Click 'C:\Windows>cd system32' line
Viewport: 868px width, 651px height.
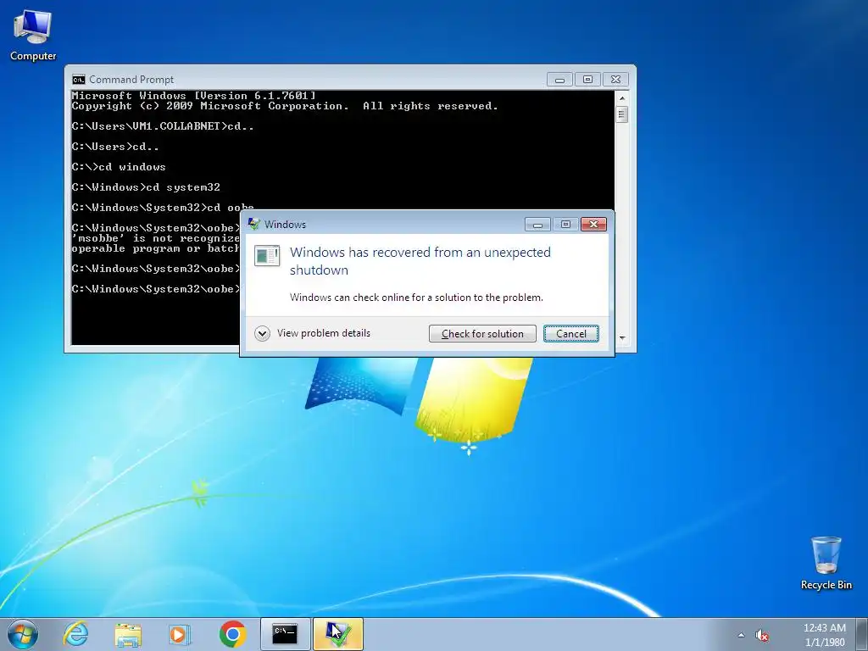pos(146,187)
